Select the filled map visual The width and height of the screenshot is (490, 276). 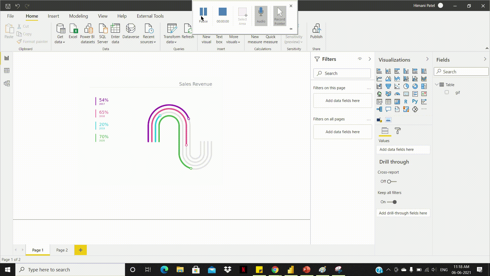pos(388,94)
